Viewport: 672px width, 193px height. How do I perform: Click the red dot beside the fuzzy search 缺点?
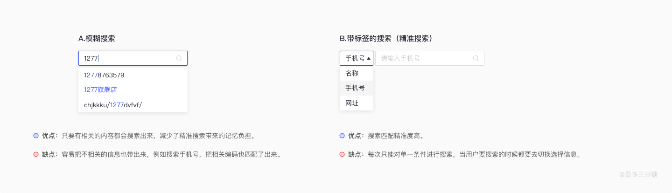pyautogui.click(x=36, y=154)
